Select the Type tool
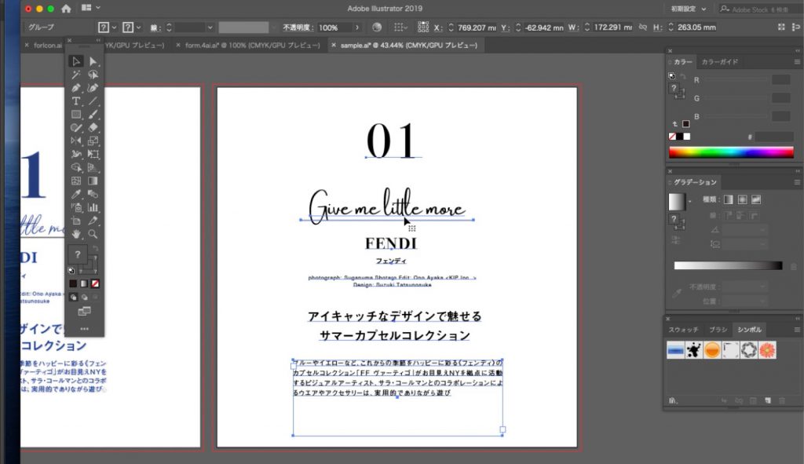This screenshot has width=804, height=464. click(x=76, y=101)
